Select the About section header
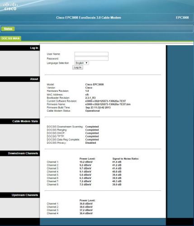The image size is (194, 226). (20, 79)
